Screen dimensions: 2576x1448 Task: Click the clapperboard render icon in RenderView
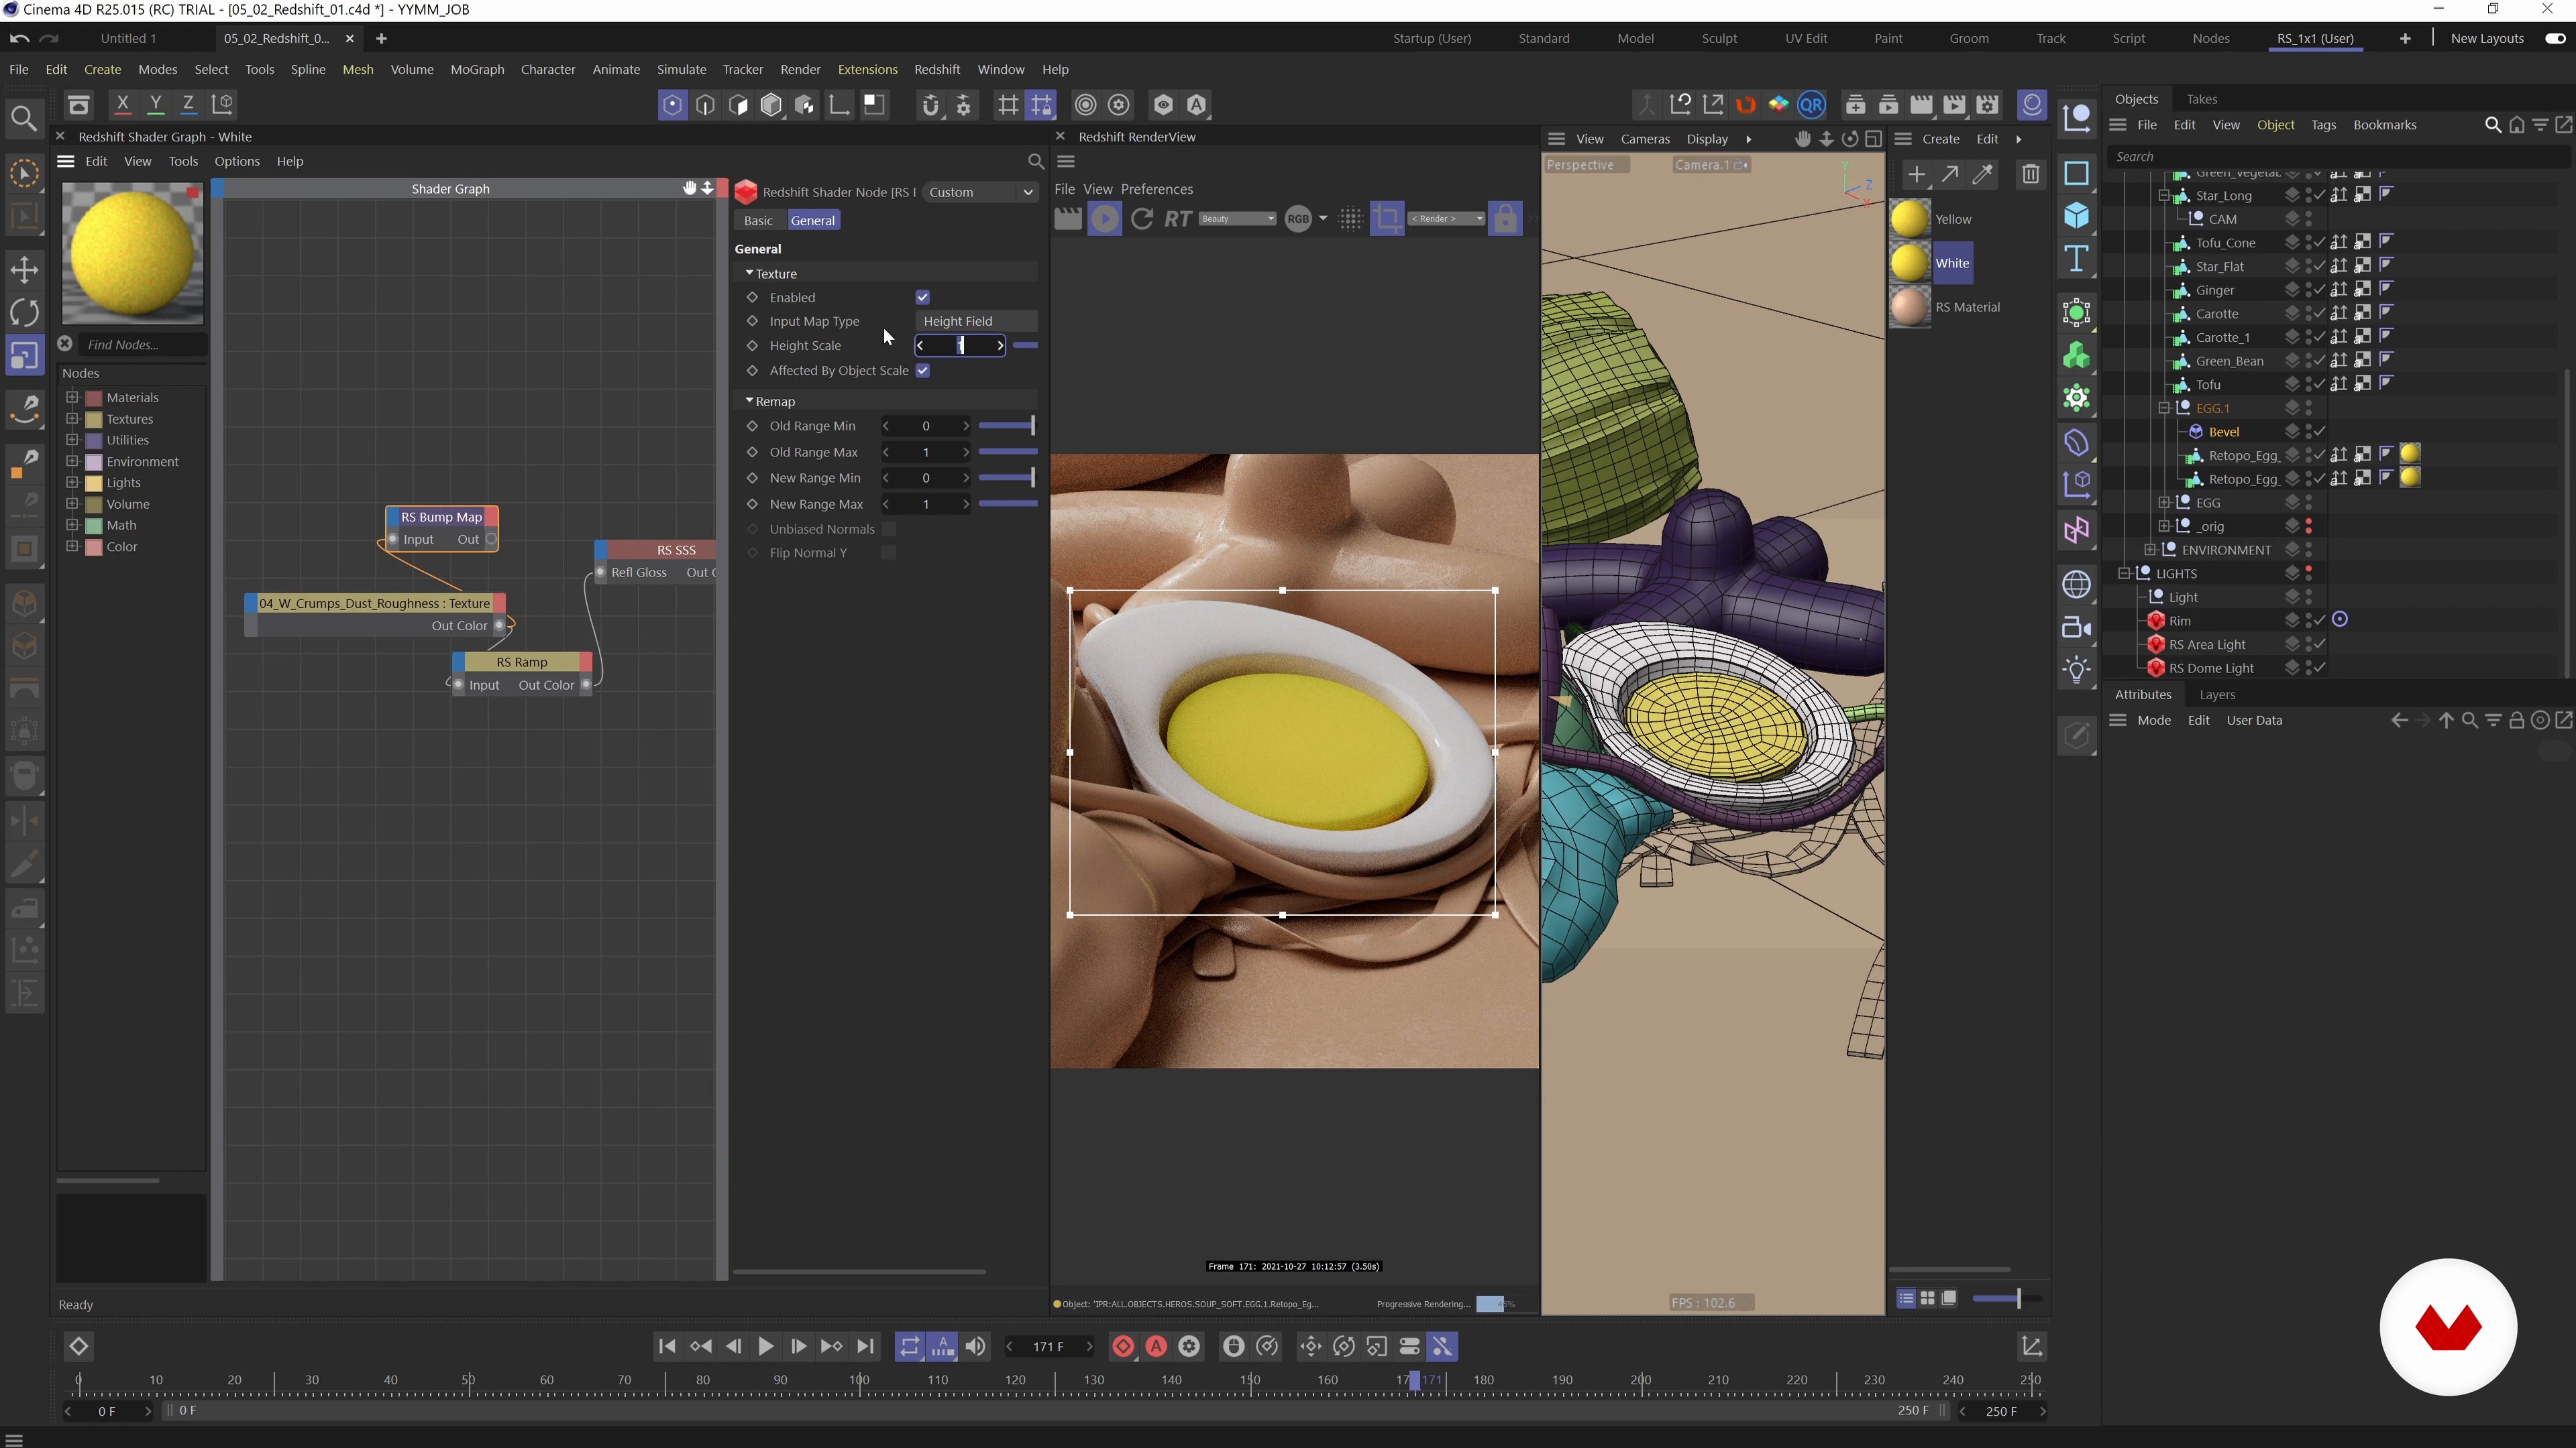pos(1068,219)
